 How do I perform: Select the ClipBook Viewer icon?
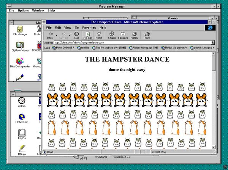point(20,47)
